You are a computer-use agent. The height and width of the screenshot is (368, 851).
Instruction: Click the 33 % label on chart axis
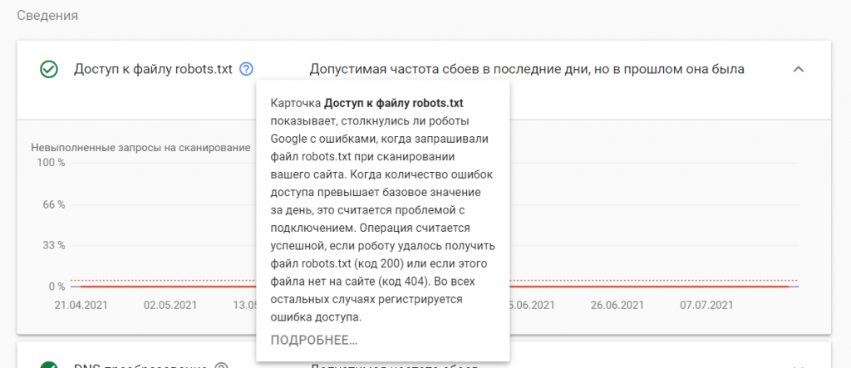click(52, 246)
